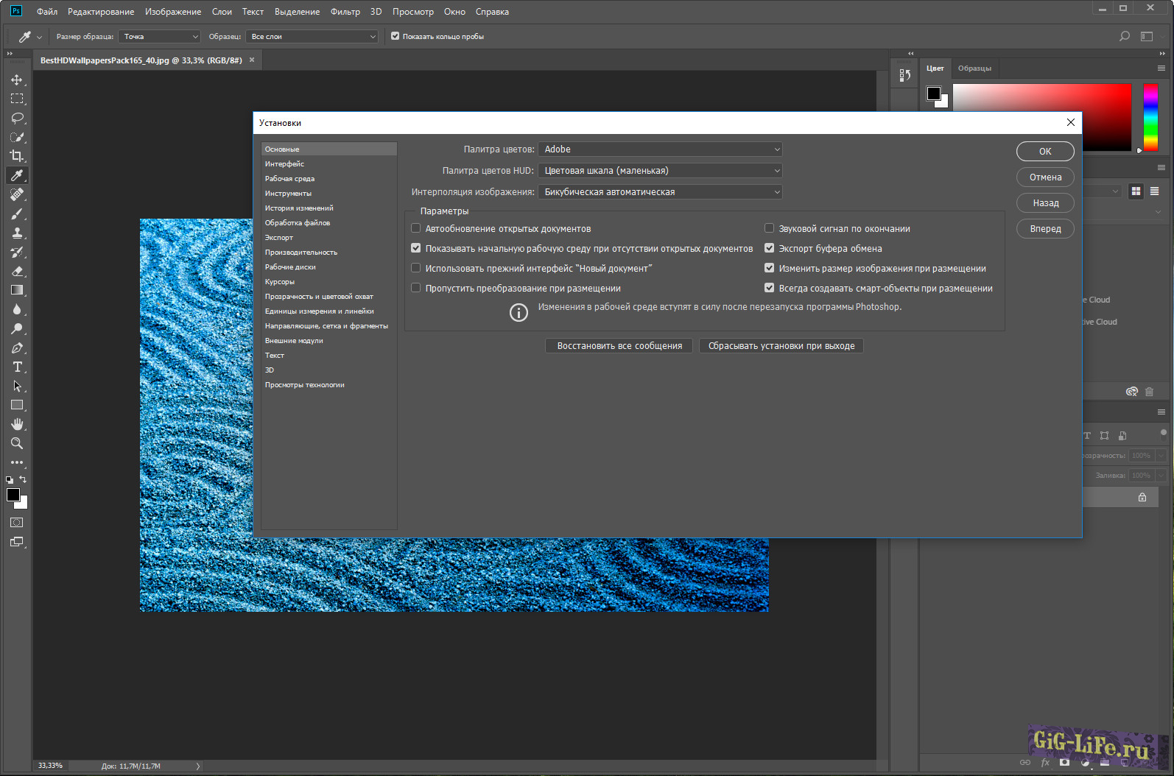Viewport: 1174px width, 776px height.
Task: Select the Hand tool
Action: (x=17, y=424)
